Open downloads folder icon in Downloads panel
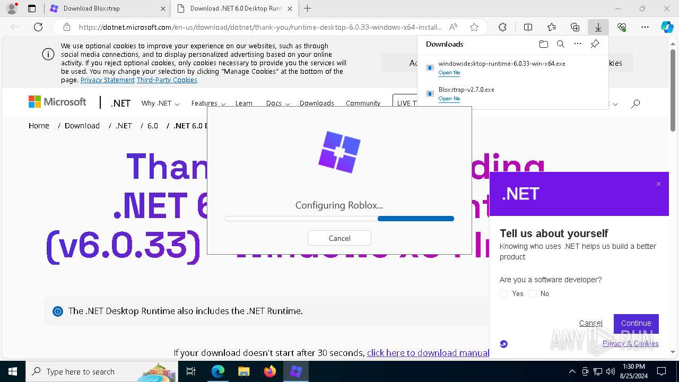This screenshot has width=679, height=382. click(543, 44)
